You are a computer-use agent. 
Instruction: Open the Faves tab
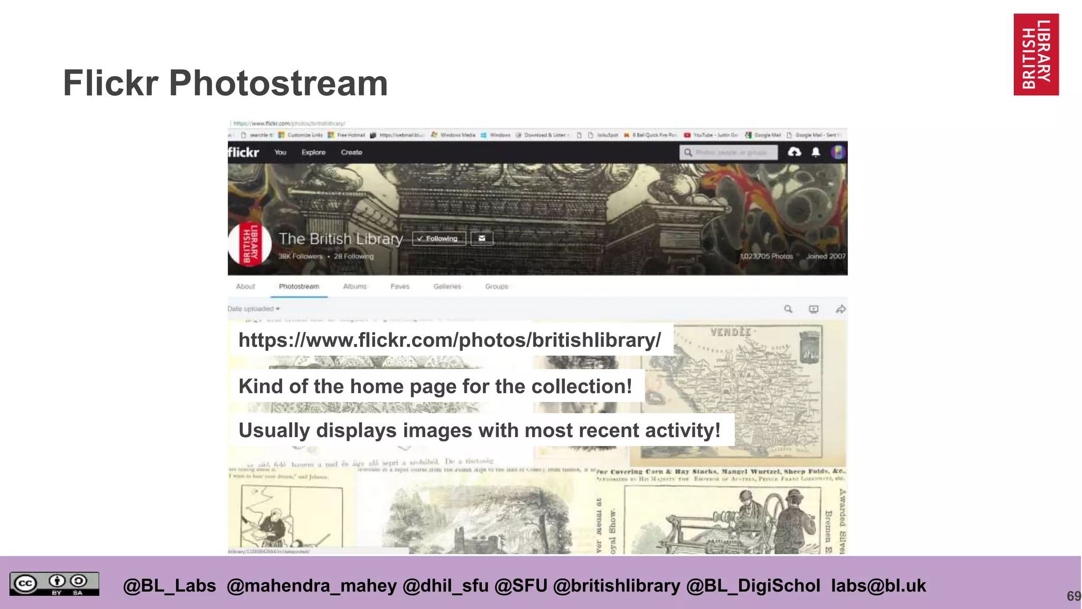400,287
